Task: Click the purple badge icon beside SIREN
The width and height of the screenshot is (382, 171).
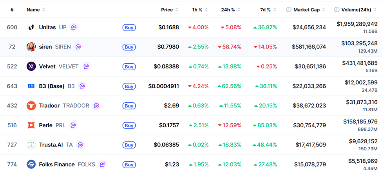Action: point(78,47)
